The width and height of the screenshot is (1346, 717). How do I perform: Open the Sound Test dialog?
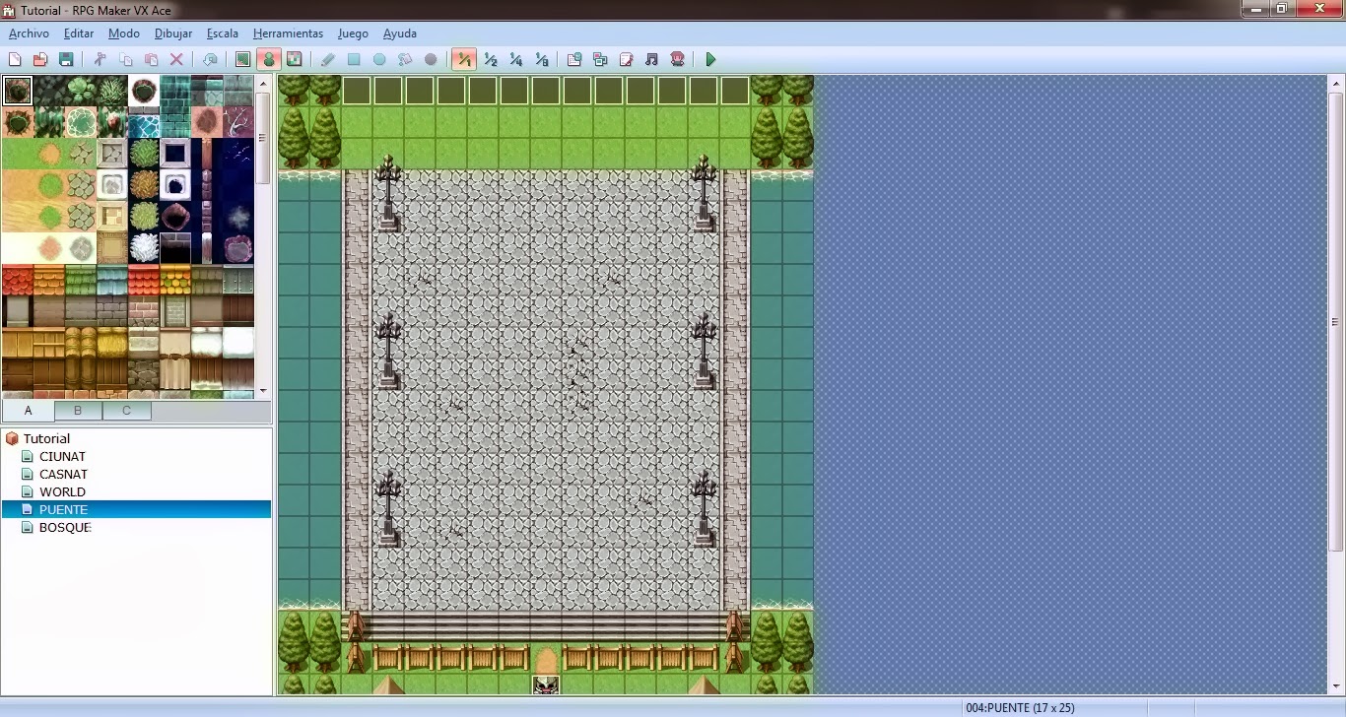(x=651, y=59)
